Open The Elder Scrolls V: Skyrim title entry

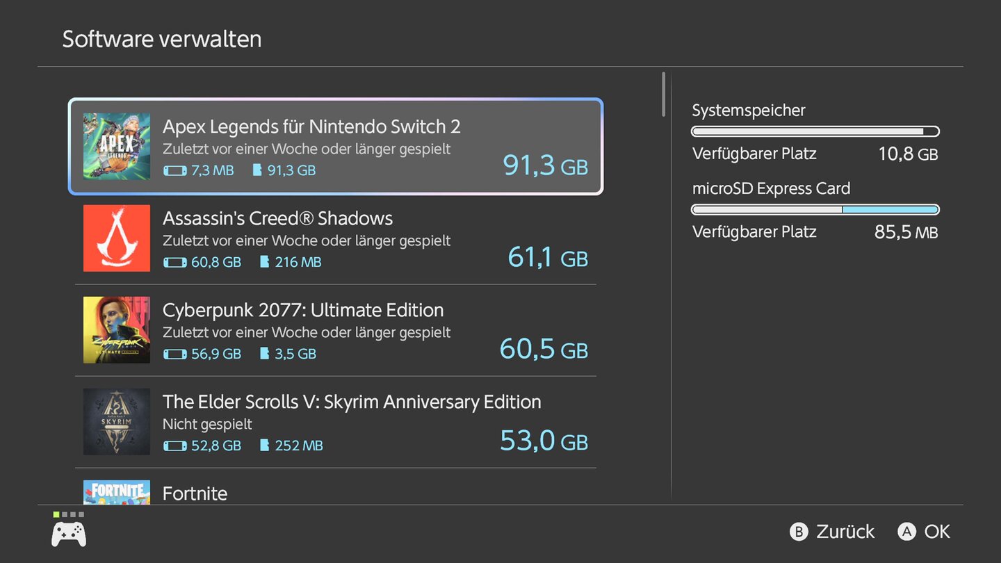(351, 402)
